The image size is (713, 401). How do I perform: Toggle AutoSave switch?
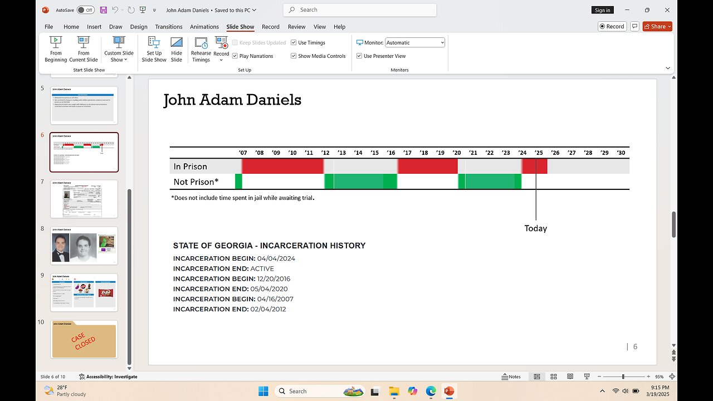point(85,10)
